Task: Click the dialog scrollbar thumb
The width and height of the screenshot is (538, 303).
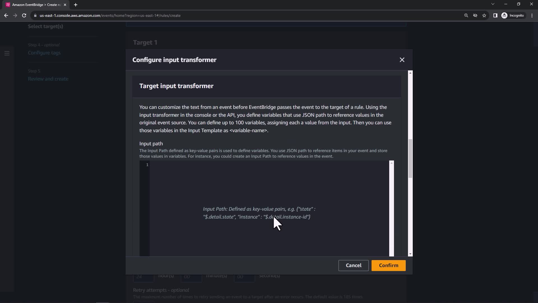Action: [410, 159]
